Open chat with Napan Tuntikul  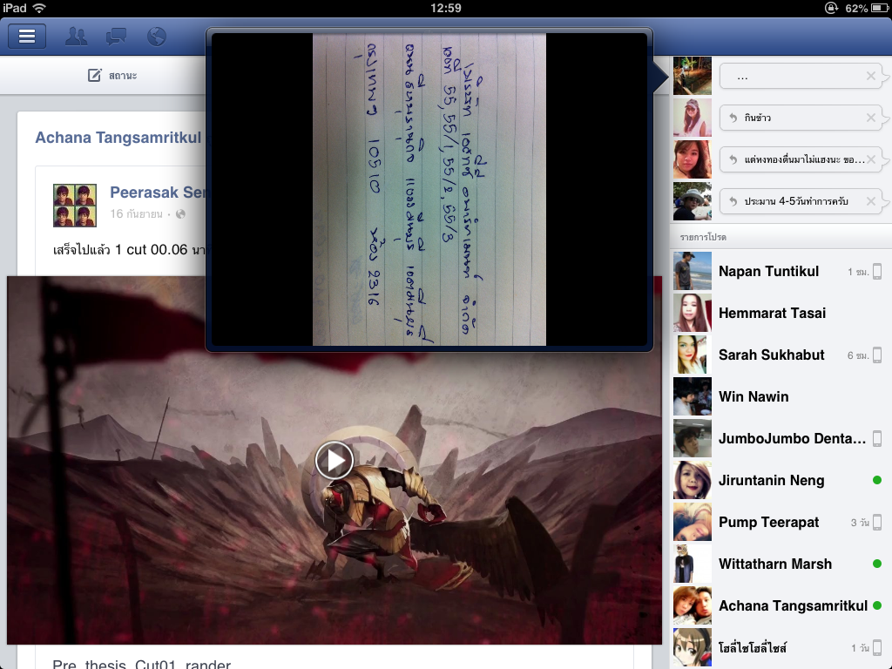(780, 272)
